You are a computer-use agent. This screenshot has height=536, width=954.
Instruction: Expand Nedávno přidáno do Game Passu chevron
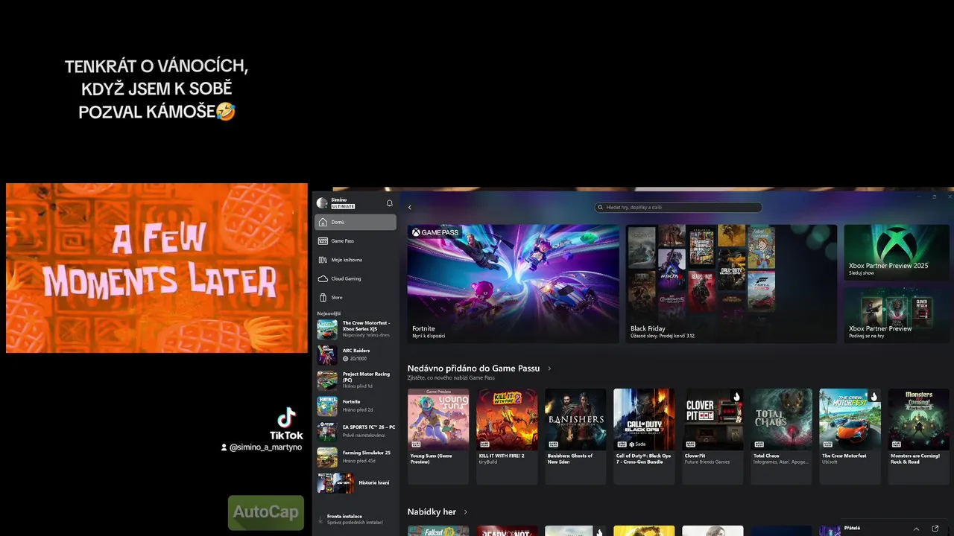coord(549,368)
